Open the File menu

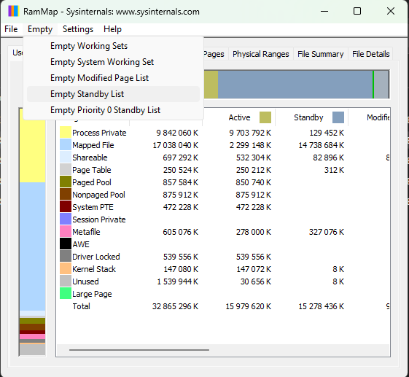coord(11,29)
